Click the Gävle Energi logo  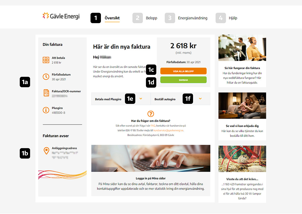61,16
